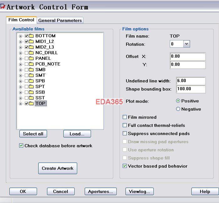Check the SSB film checkbox
The image size is (219, 203).
point(27,92)
